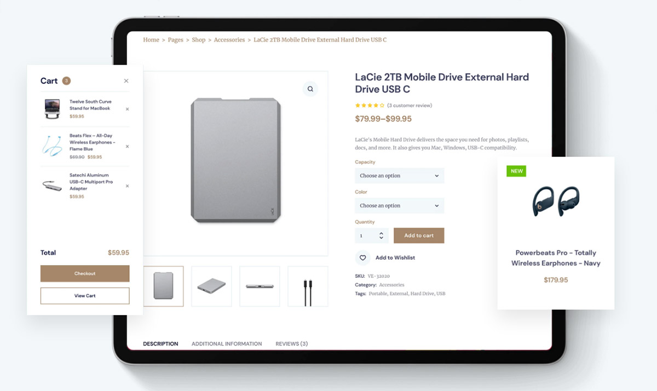Click the star rating of the product
Viewport: 657px width, 391px height.
[x=369, y=106]
